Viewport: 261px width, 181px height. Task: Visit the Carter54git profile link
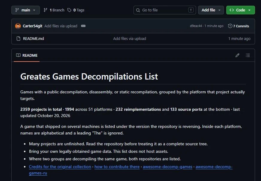point(32,26)
